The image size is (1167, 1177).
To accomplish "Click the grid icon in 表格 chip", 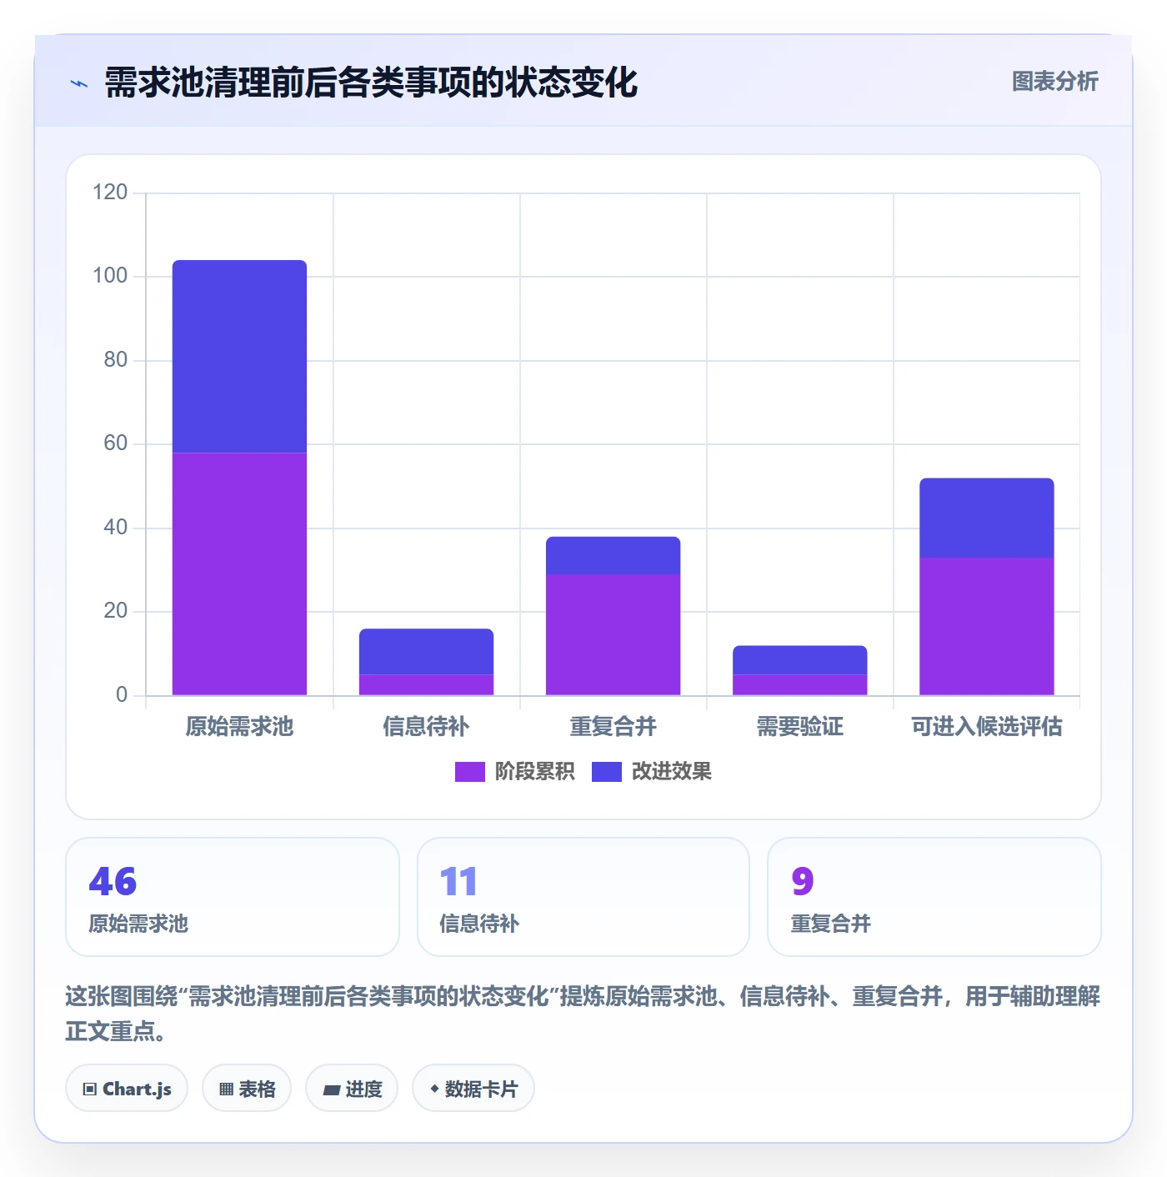I will [226, 1089].
